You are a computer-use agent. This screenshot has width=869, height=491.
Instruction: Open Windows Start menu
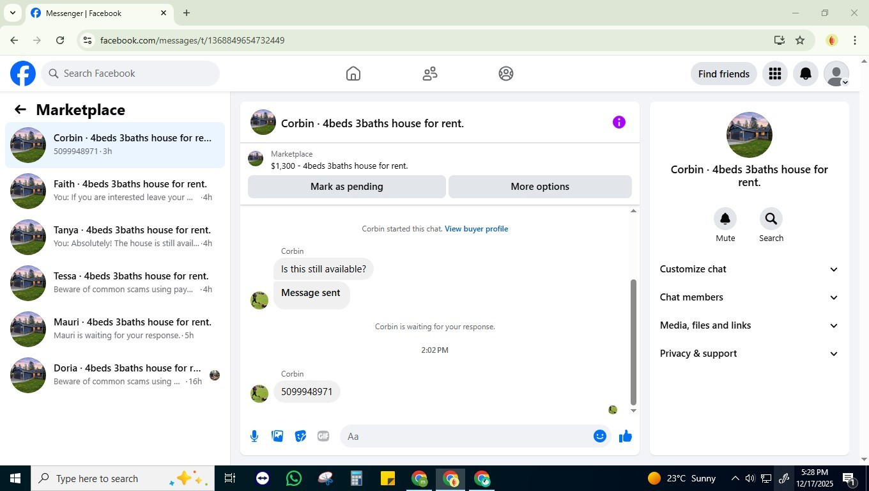click(x=15, y=478)
